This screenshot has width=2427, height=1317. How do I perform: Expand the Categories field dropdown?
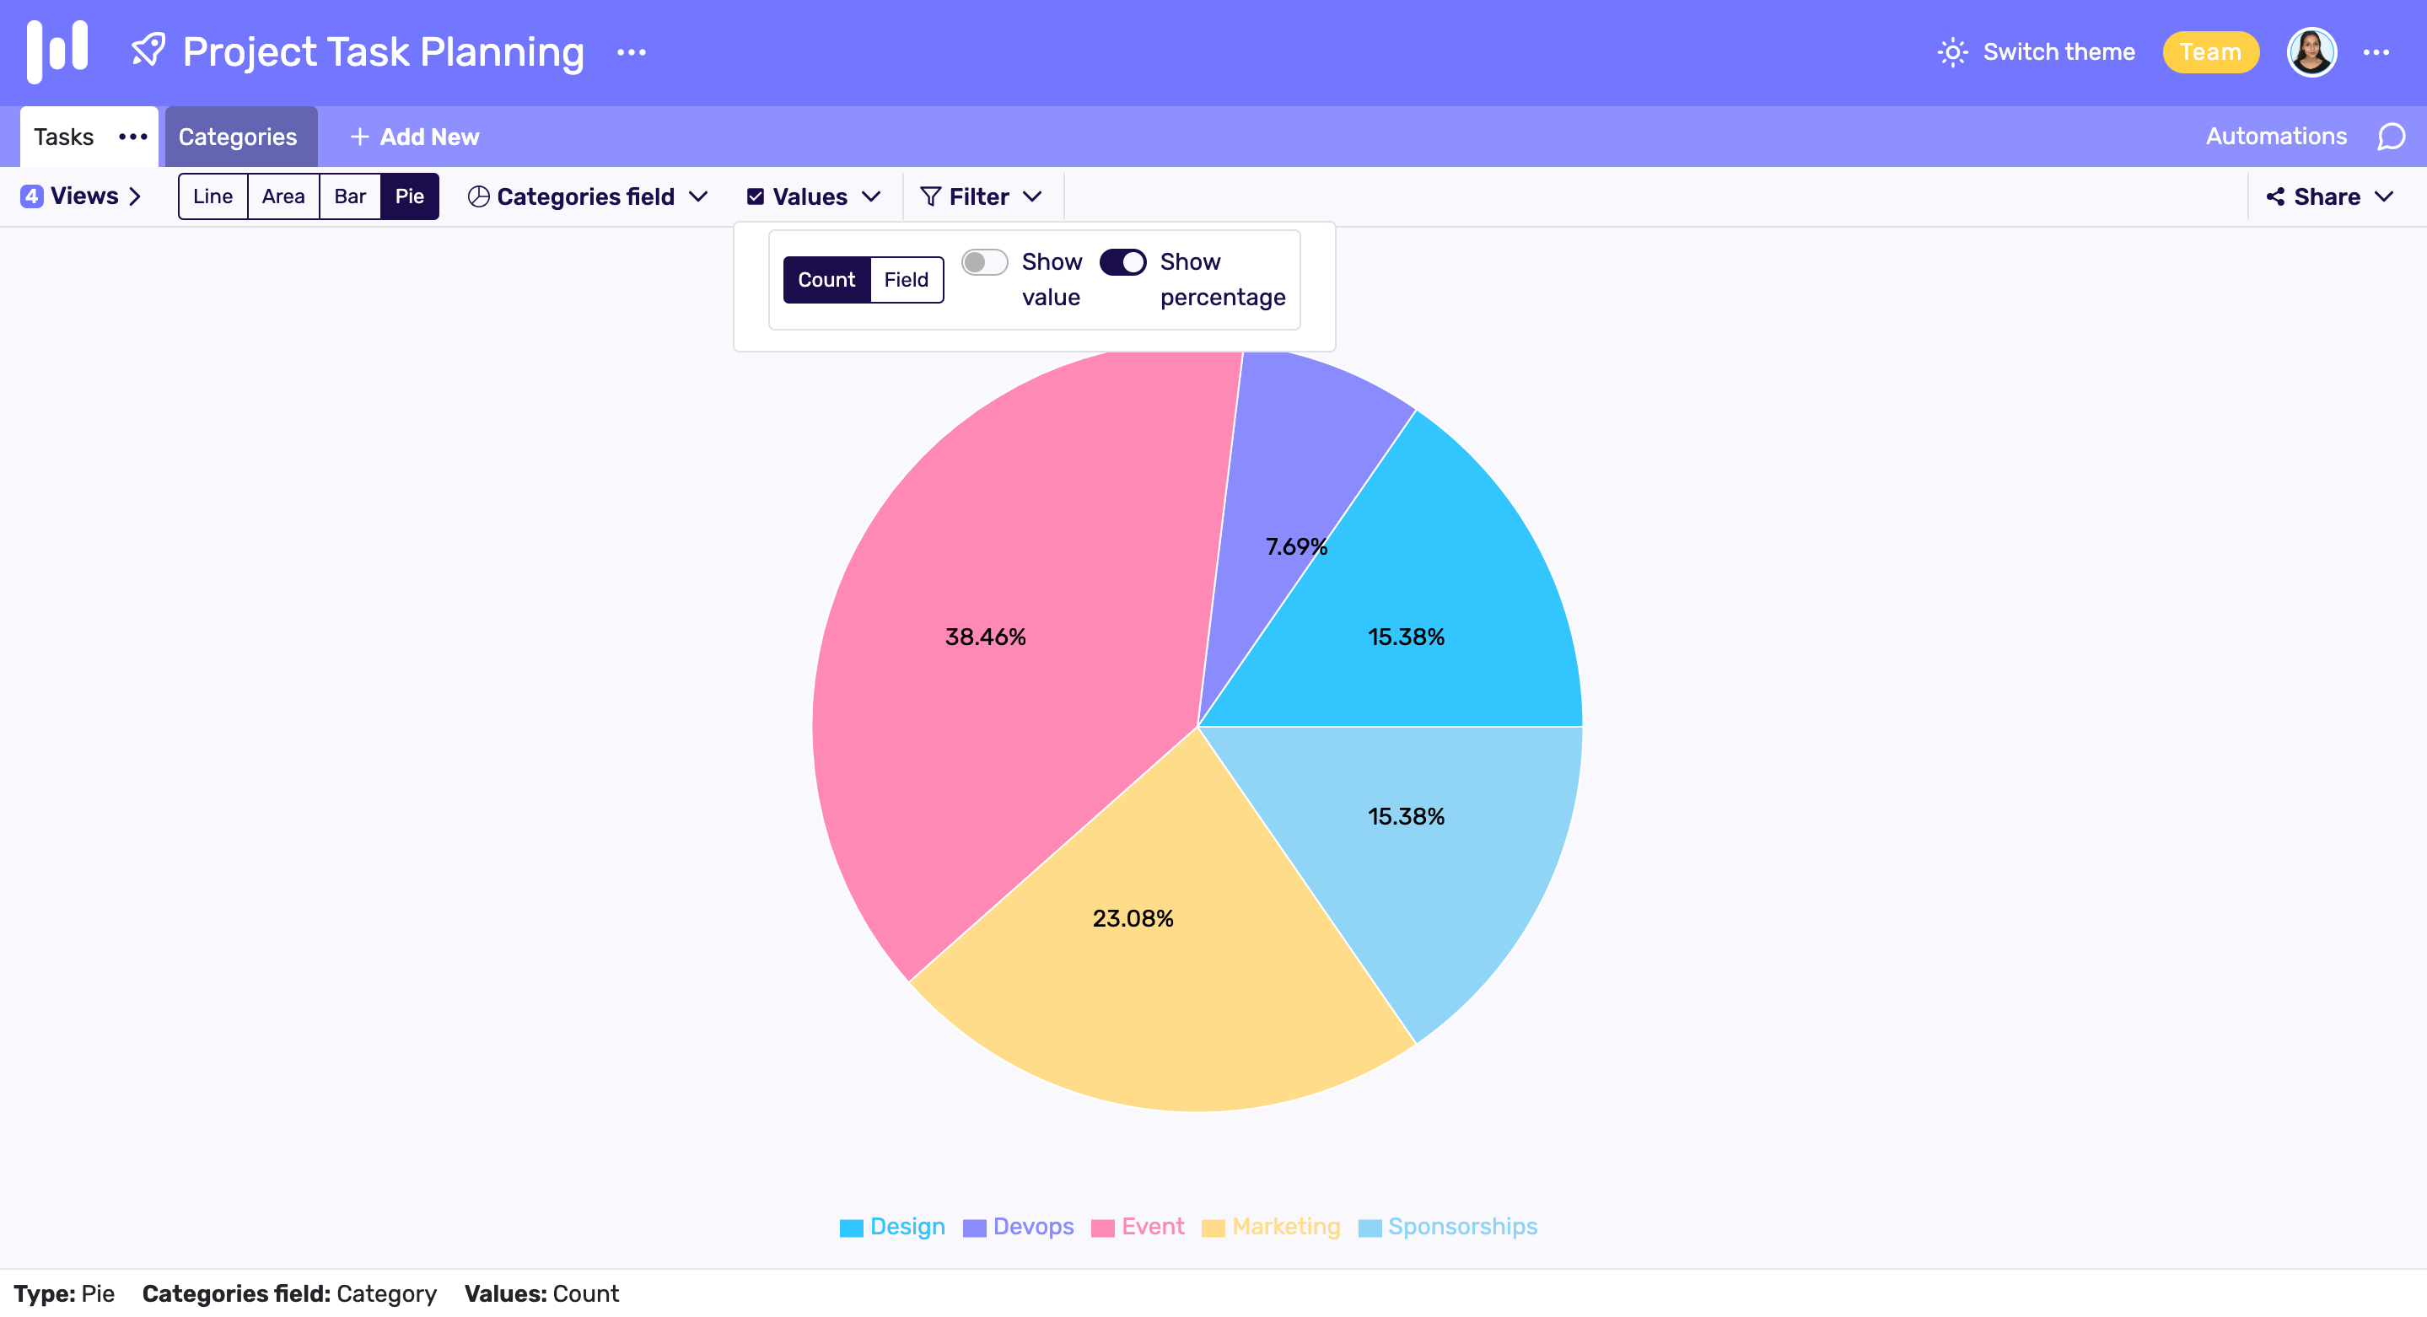pyautogui.click(x=588, y=196)
